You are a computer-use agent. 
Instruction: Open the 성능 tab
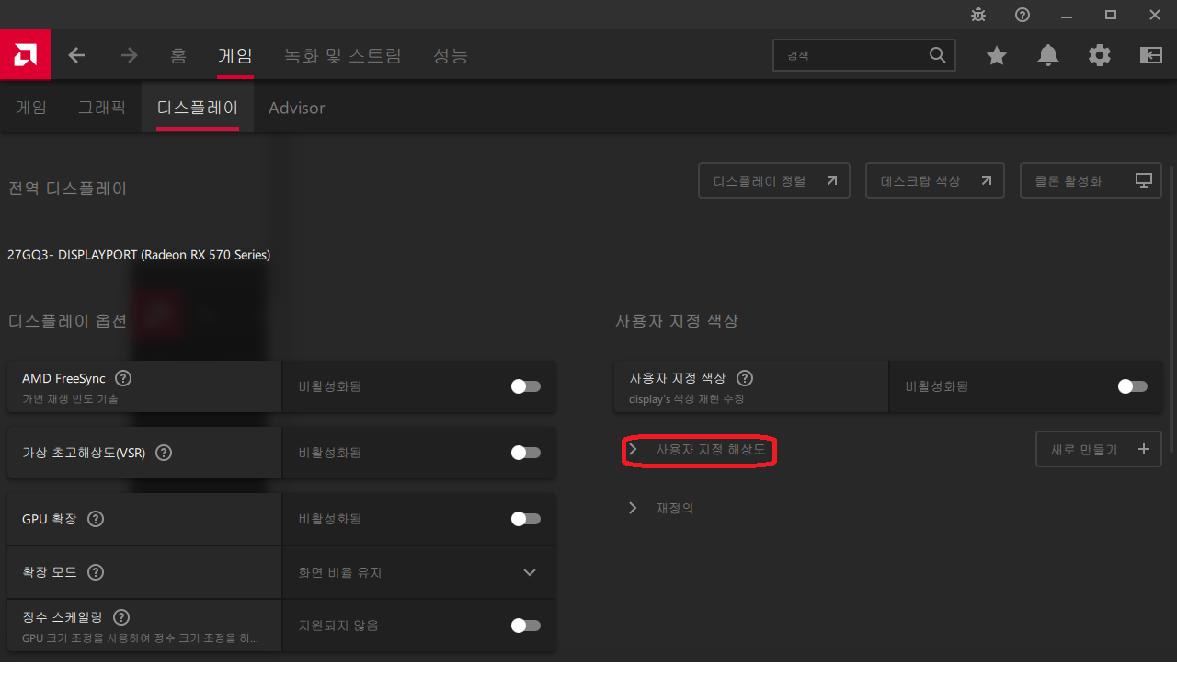(451, 55)
